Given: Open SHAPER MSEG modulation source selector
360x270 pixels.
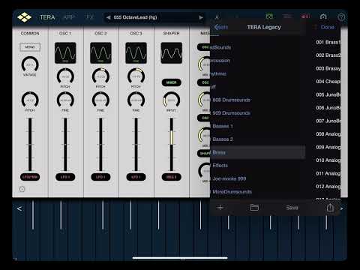Looking at the screenshot, I should coord(171,177).
